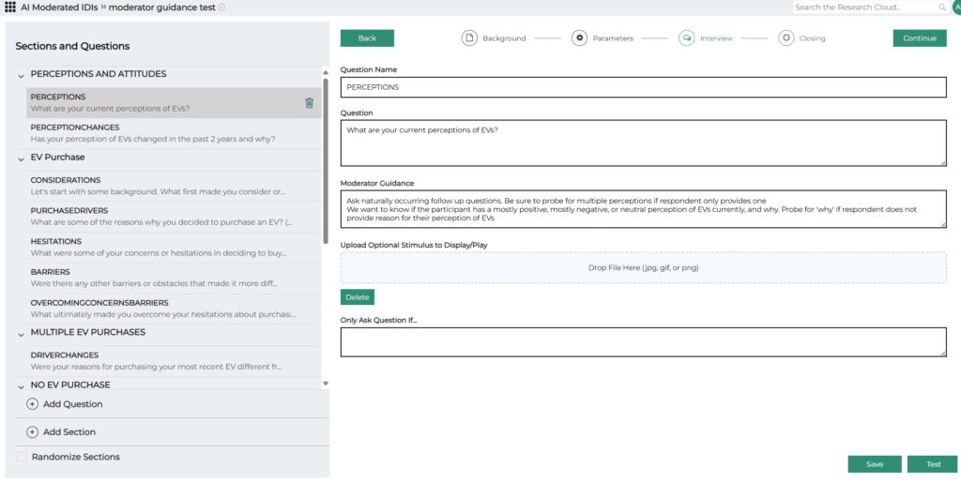Click the Drop File Here upload area
This screenshot has width=961, height=483.
point(644,267)
